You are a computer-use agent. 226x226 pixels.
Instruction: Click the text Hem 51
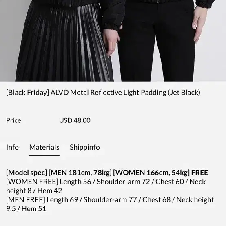[x=34, y=209]
